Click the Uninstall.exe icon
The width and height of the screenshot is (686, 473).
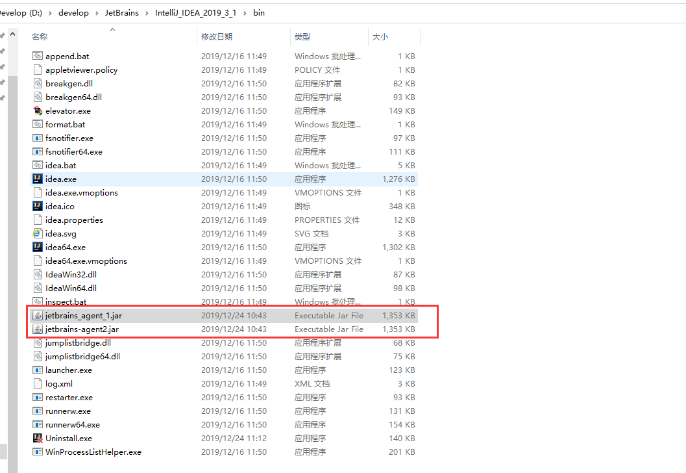(x=38, y=438)
